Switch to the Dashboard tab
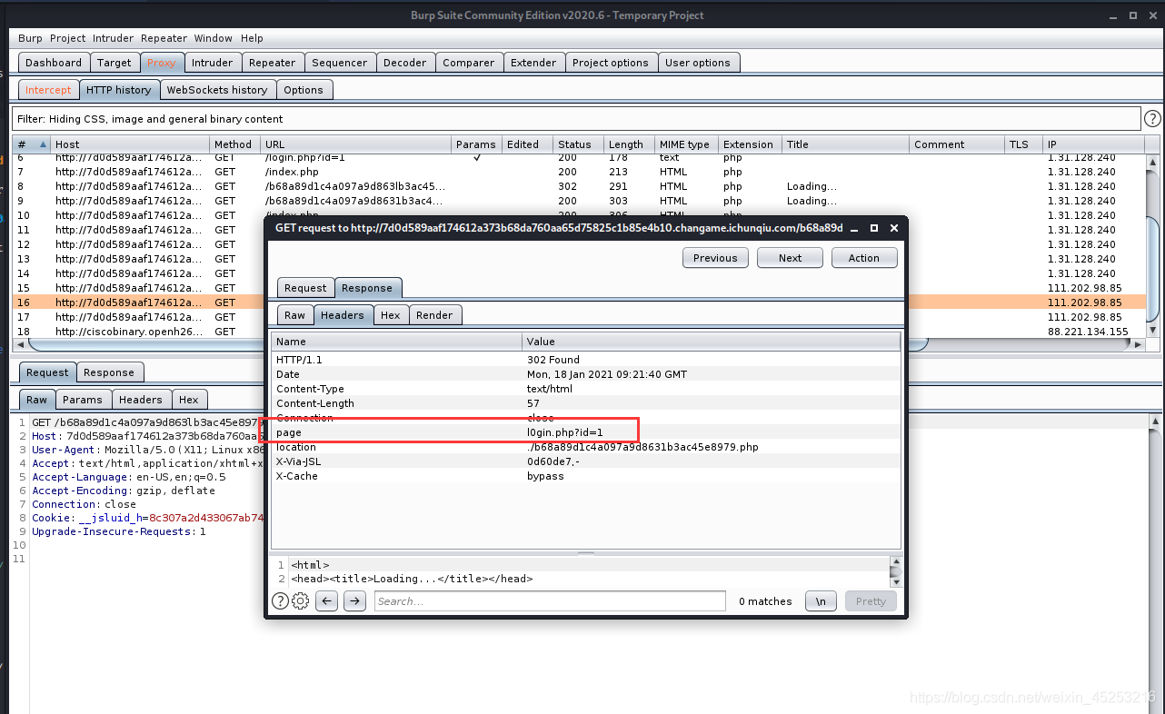Viewport: 1165px width, 714px height. point(54,63)
